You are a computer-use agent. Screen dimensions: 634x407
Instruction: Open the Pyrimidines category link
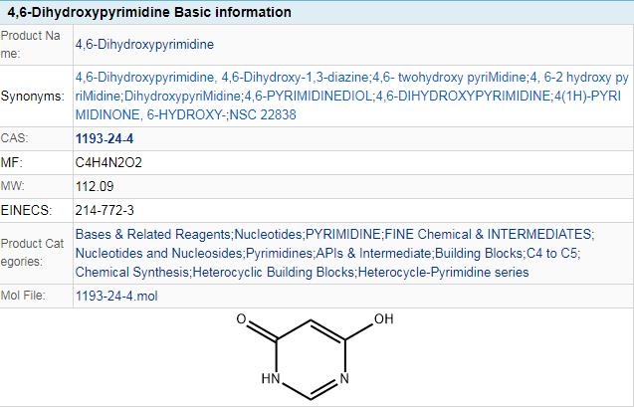(x=279, y=253)
